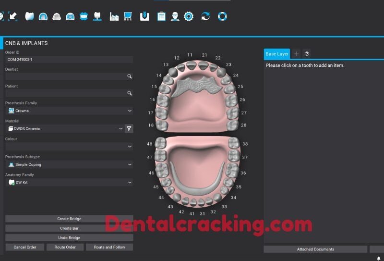Viewport: 384px width, 261px height.
Task: Click the Material filter funnel icon
Action: coord(129,128)
